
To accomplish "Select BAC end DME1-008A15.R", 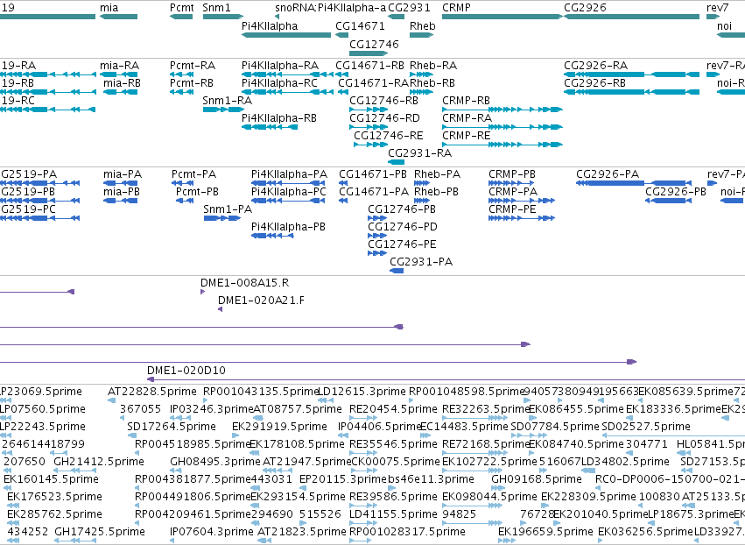I will [x=203, y=292].
